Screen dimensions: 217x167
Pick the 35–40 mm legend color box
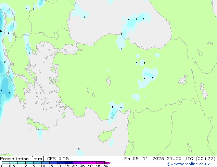click(85, 163)
